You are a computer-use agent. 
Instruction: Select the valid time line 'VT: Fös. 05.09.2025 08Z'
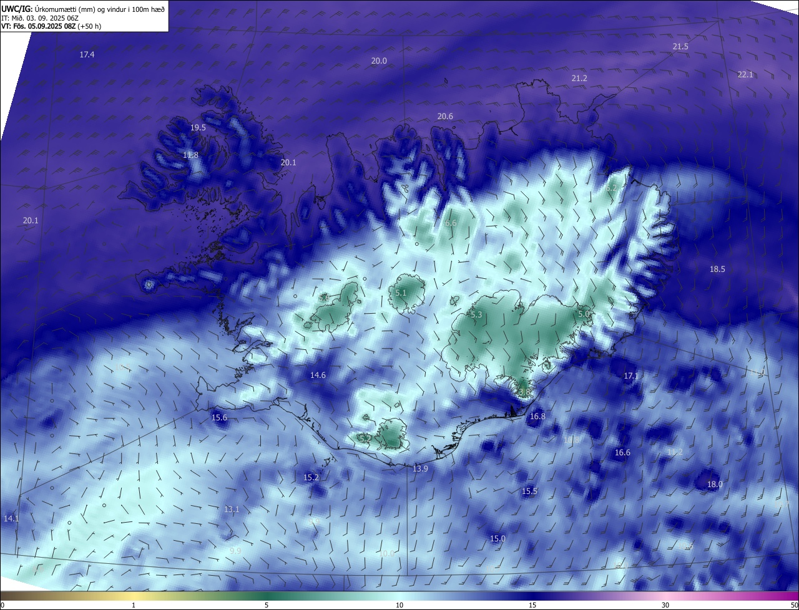coord(38,26)
